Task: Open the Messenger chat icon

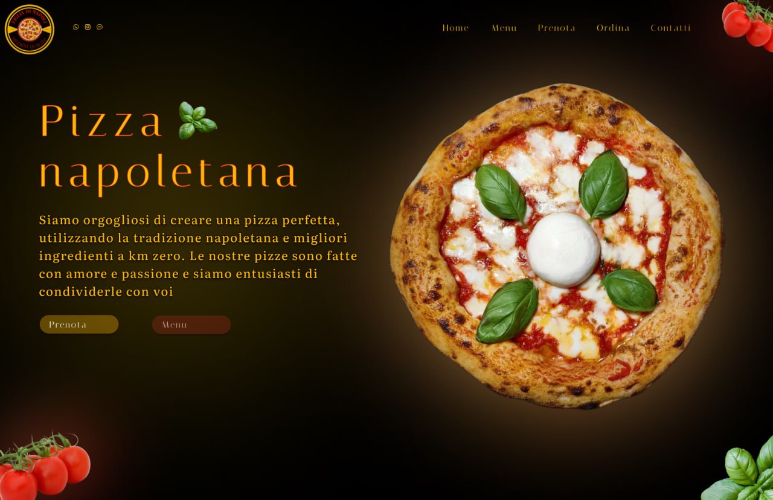Action: click(100, 27)
